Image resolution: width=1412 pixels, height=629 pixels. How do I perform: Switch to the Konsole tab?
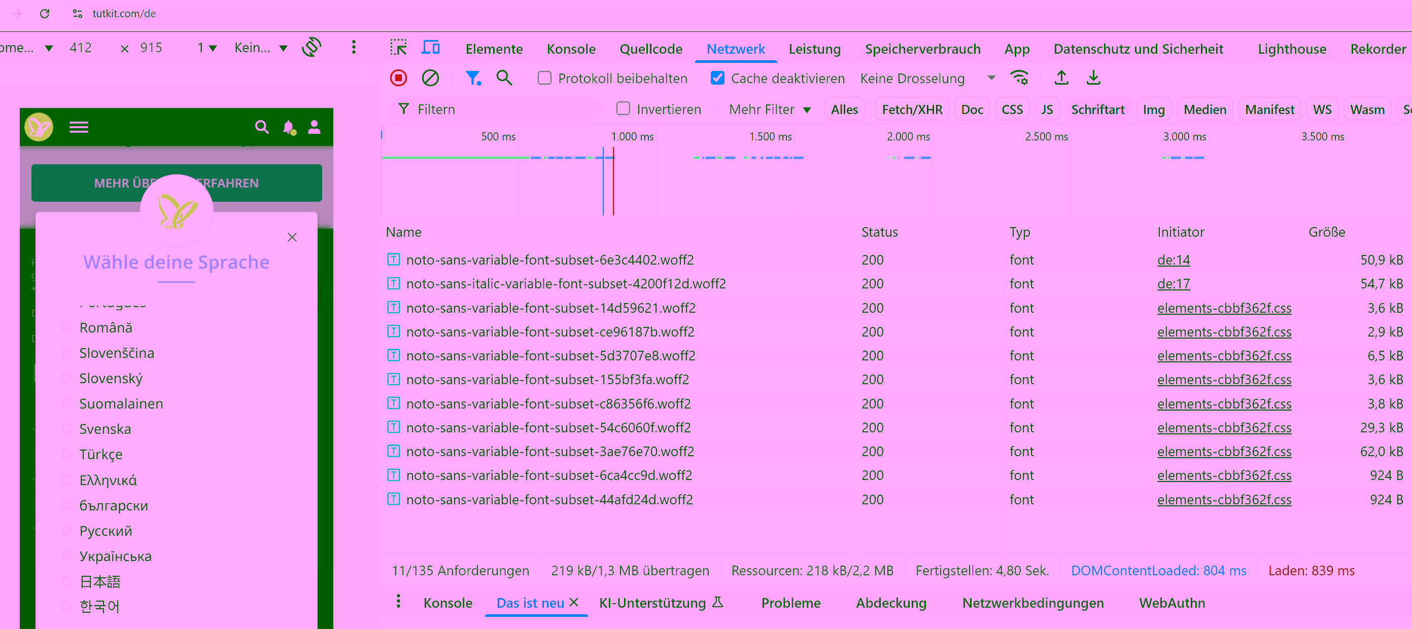[x=571, y=49]
